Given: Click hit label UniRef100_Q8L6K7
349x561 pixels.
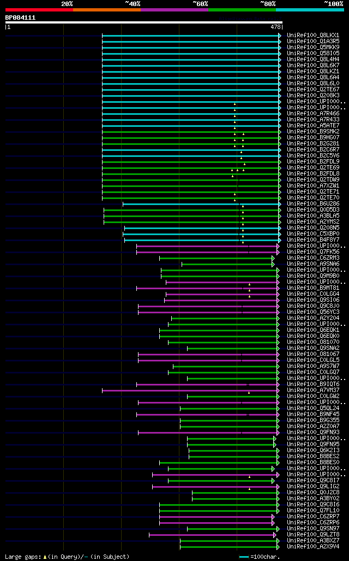Looking at the screenshot, I should click(x=313, y=66).
